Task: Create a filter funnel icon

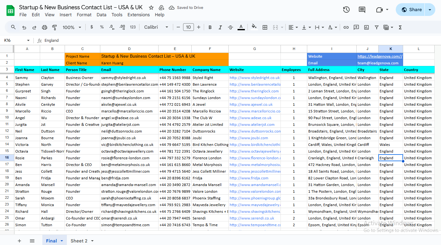Action: pyautogui.click(x=377, y=27)
